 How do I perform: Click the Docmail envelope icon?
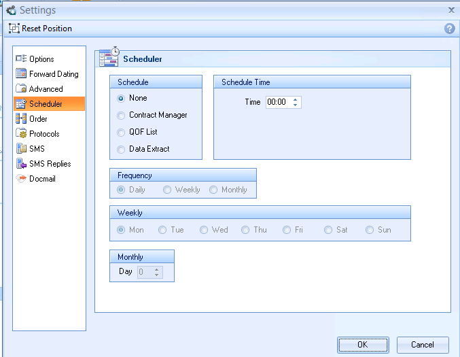(x=20, y=179)
